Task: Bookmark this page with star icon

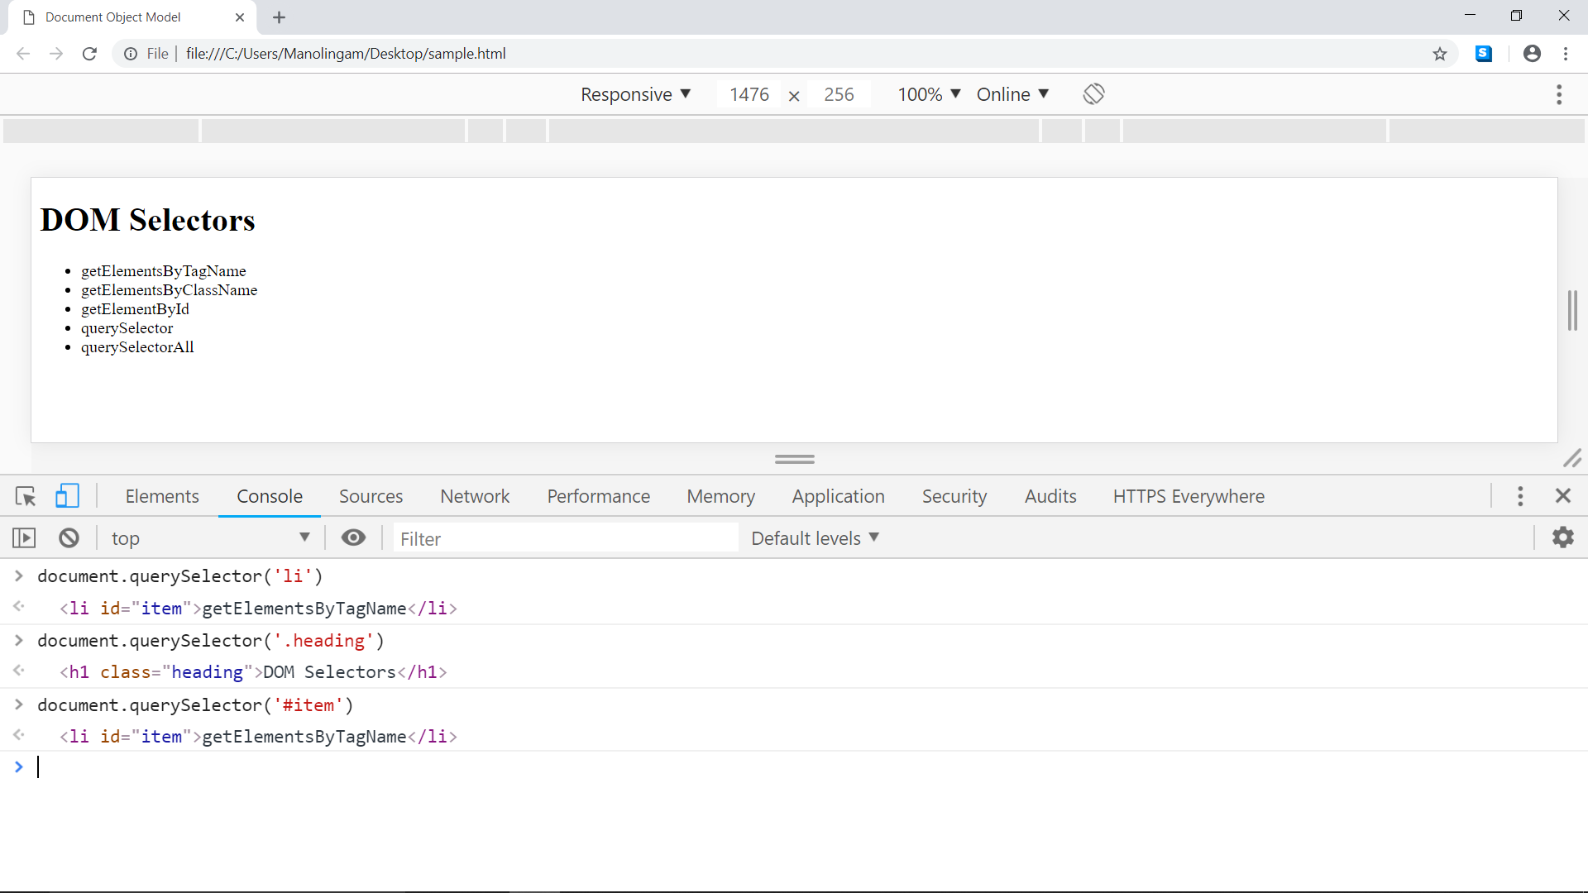Action: (1440, 54)
